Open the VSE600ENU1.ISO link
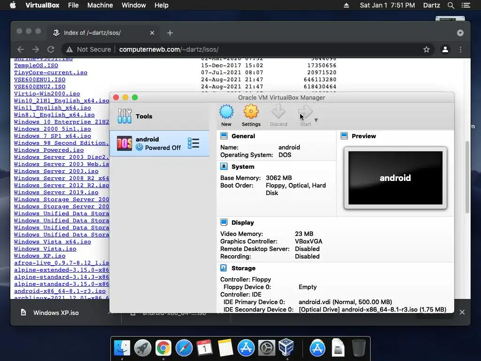481x361 pixels. (39, 79)
